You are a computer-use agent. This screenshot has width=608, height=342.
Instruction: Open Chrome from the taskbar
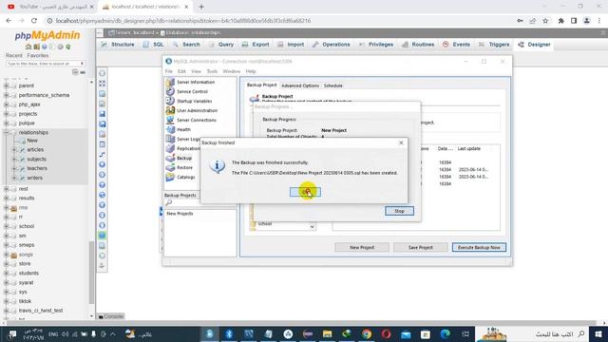[x=367, y=333]
